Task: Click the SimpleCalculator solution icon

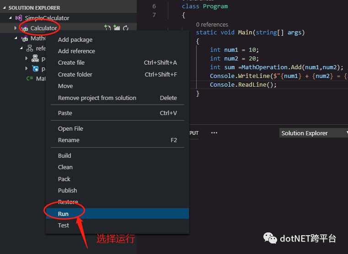Action: tap(19, 18)
